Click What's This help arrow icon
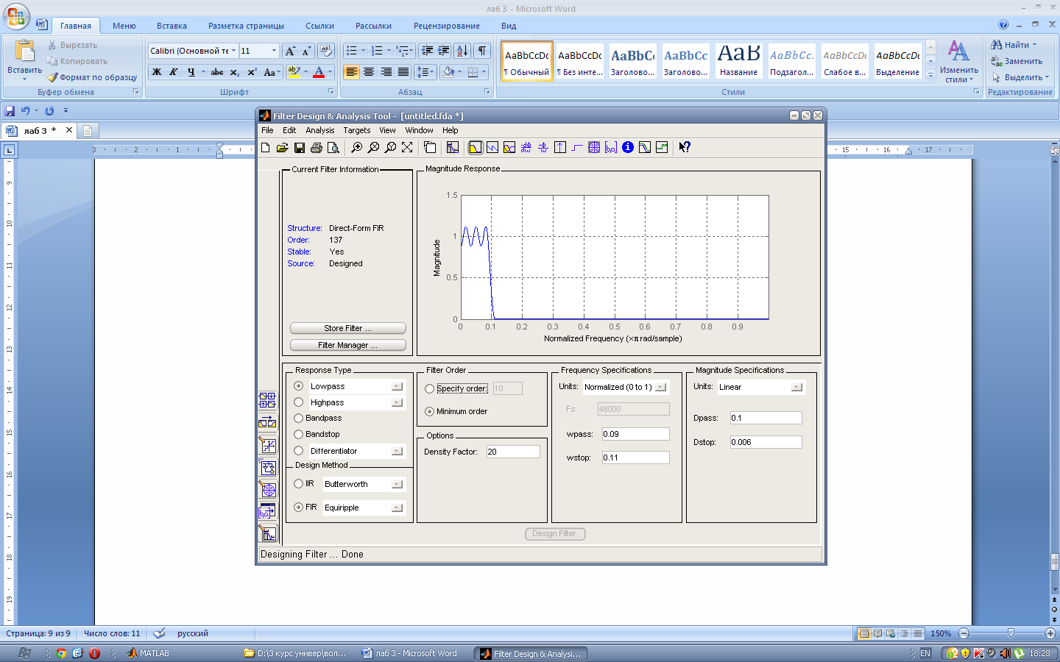 [x=685, y=148]
